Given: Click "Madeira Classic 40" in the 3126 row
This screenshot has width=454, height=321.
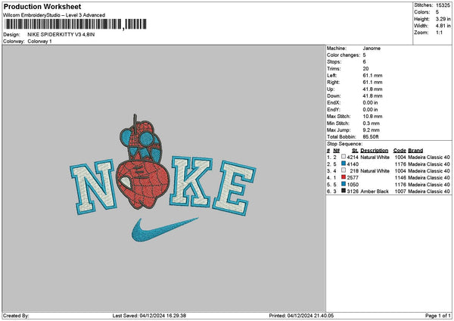Looking at the screenshot, I should click(429, 192).
